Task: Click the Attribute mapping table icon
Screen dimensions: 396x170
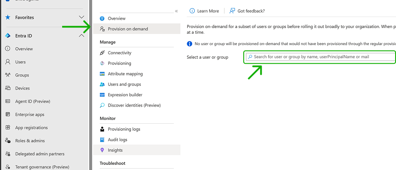Action: pos(102,74)
